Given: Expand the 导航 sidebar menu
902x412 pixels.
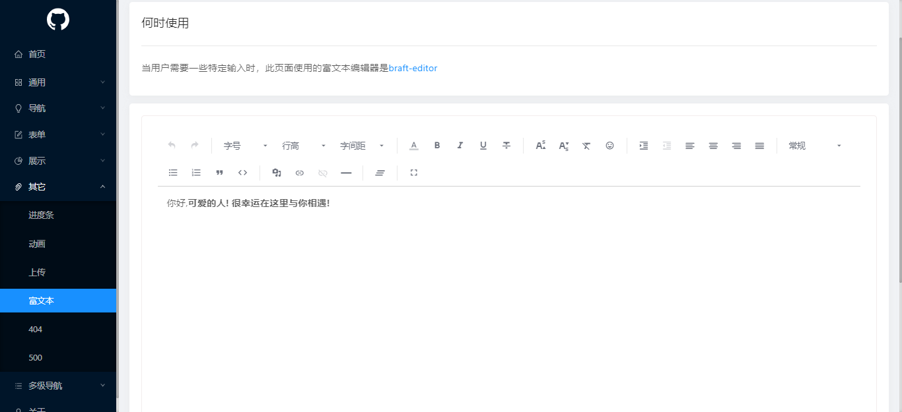Looking at the screenshot, I should point(58,108).
